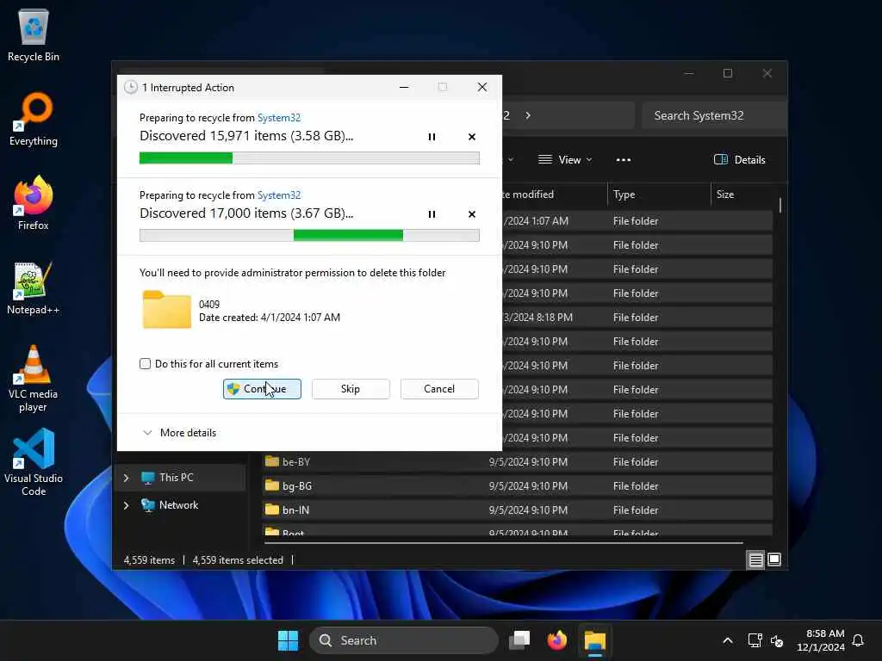Click the first operation progress bar

point(309,158)
